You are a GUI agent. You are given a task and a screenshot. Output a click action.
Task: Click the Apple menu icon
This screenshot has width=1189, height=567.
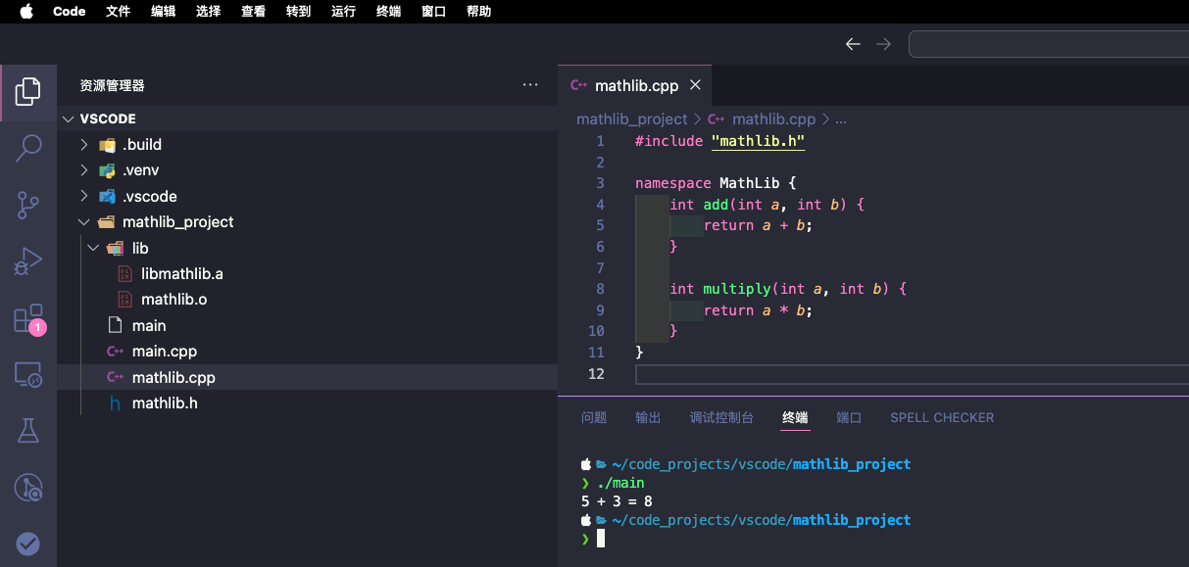tap(25, 12)
